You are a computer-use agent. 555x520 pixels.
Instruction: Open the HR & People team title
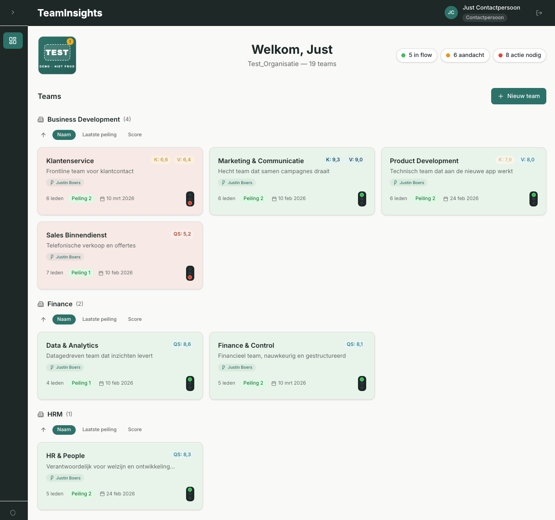coord(66,456)
